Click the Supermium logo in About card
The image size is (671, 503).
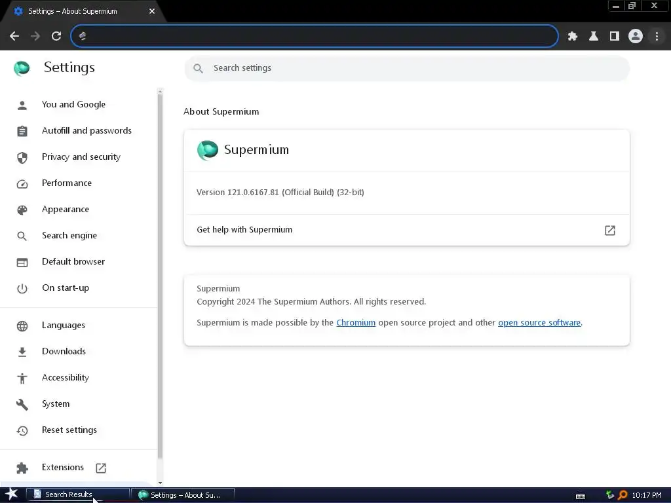tap(208, 150)
